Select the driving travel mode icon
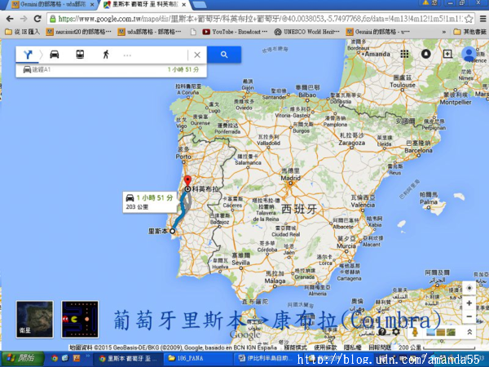489x367 pixels. pos(55,55)
